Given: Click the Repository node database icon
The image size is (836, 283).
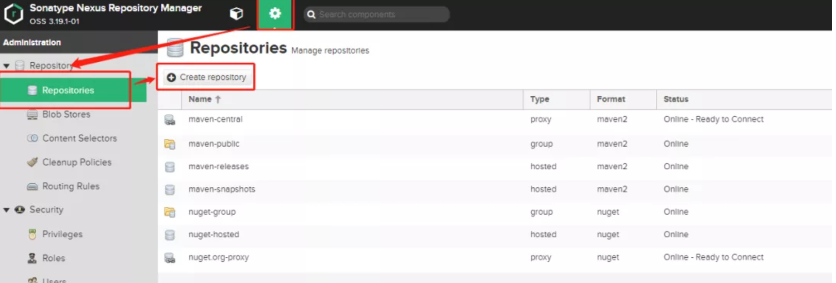Looking at the screenshot, I should pyautogui.click(x=20, y=65).
